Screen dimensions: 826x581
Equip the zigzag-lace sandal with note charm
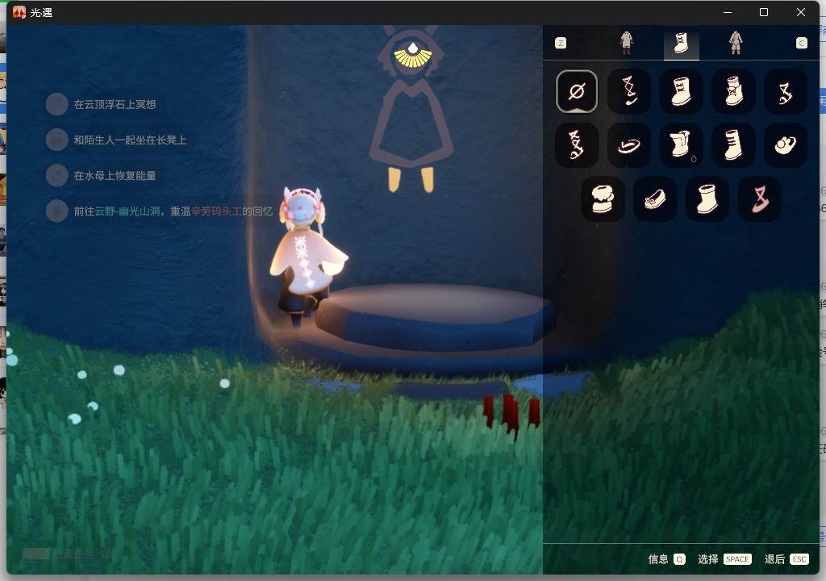coord(629,92)
